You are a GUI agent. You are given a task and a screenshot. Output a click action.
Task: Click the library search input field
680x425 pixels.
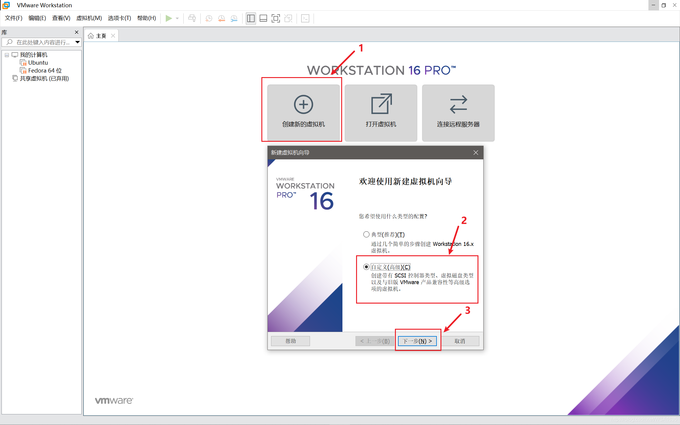pos(42,42)
